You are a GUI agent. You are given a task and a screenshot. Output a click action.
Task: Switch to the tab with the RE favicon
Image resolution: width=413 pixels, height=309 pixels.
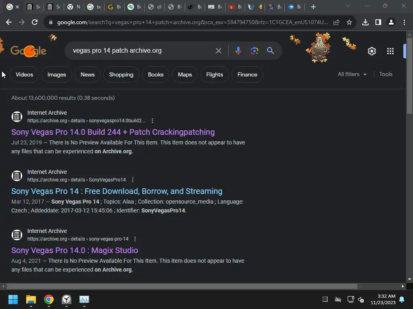click(x=215, y=7)
